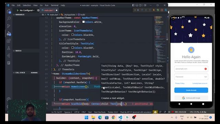The height and width of the screenshot is (124, 220).
Task: Click unsaved dot on main.dart tab
Action: click(56, 10)
